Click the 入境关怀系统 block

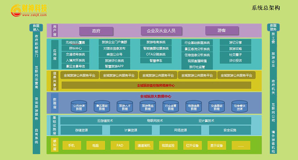[x=75, y=60]
